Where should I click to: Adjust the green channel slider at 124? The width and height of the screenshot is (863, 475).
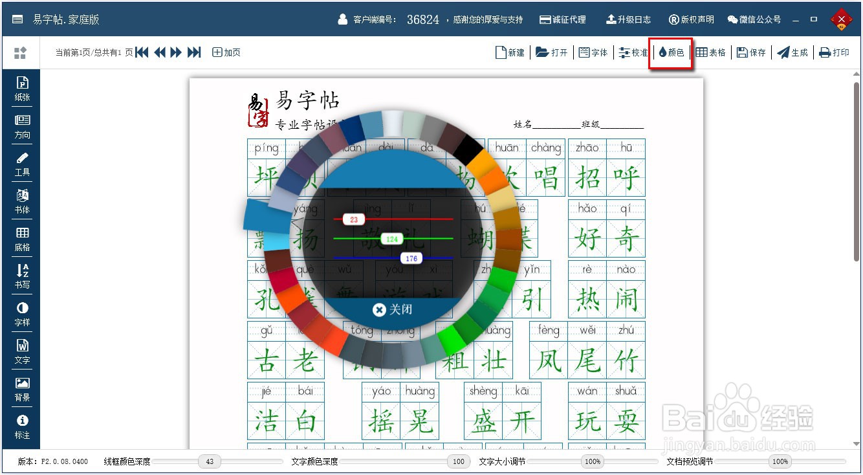click(x=392, y=239)
